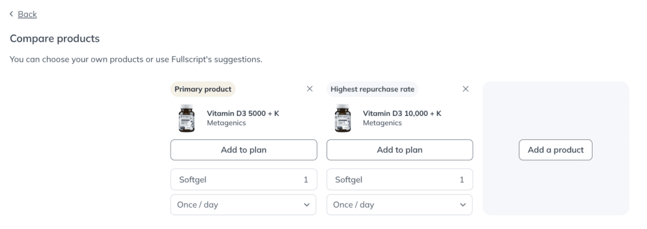This screenshot has width=647, height=229.
Task: Click the back chevron arrow icon
Action: point(11,14)
